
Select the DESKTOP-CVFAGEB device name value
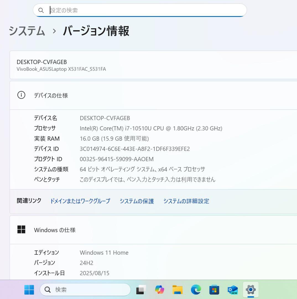pos(105,118)
